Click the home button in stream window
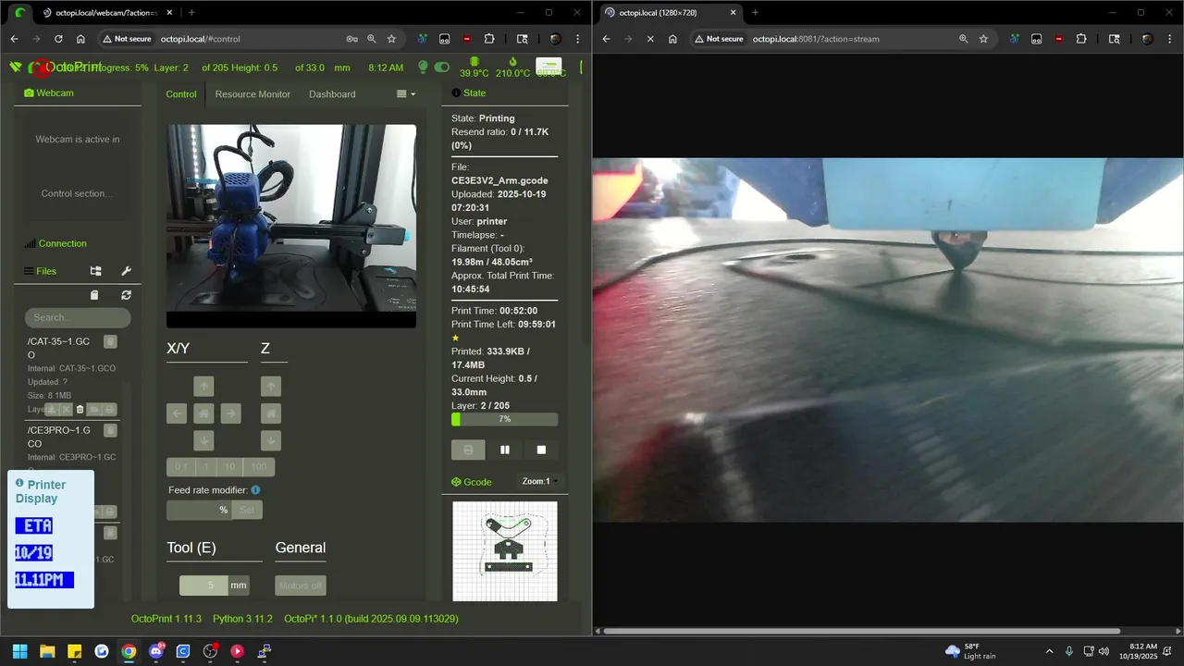Image resolution: width=1184 pixels, height=666 pixels. [x=672, y=39]
